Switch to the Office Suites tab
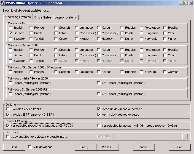This screenshot has height=154, width=194. click(x=43, y=17)
